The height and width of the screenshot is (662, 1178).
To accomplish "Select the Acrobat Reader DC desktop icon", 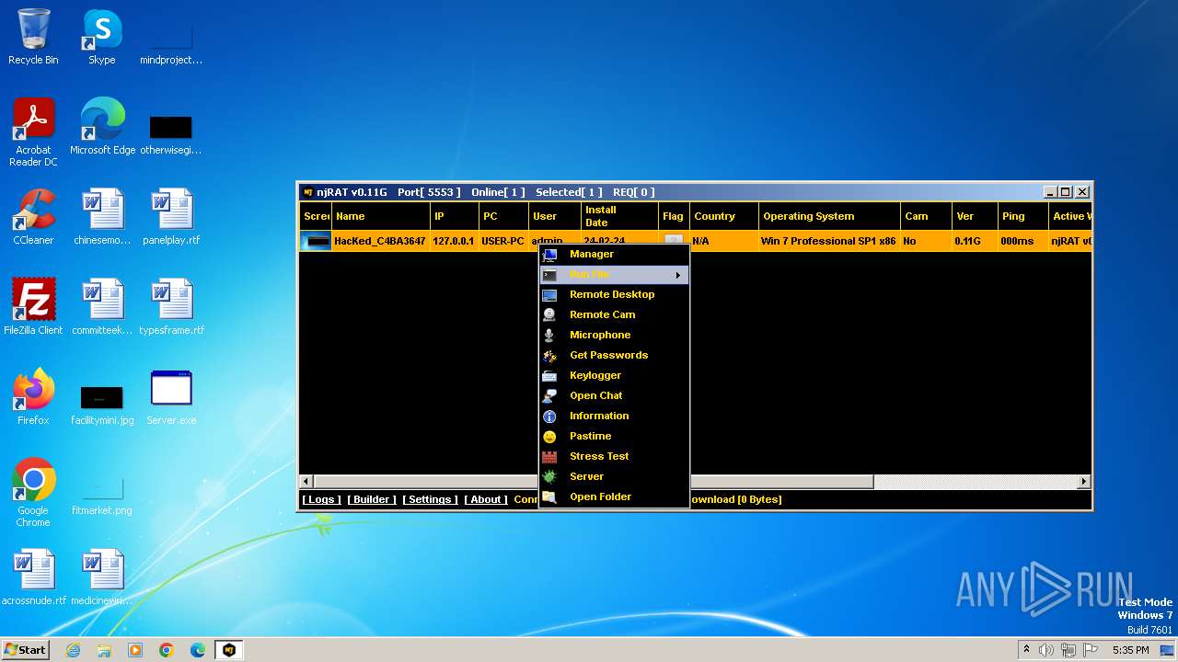I will [x=33, y=132].
